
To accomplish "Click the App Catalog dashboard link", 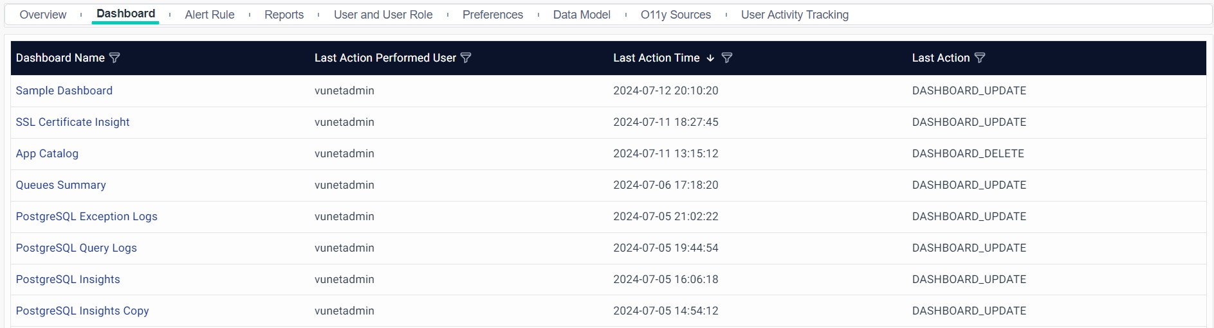I will [x=47, y=153].
